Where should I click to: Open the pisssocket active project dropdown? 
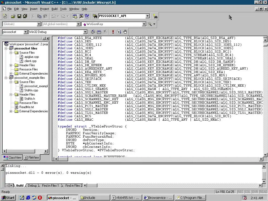25,32
